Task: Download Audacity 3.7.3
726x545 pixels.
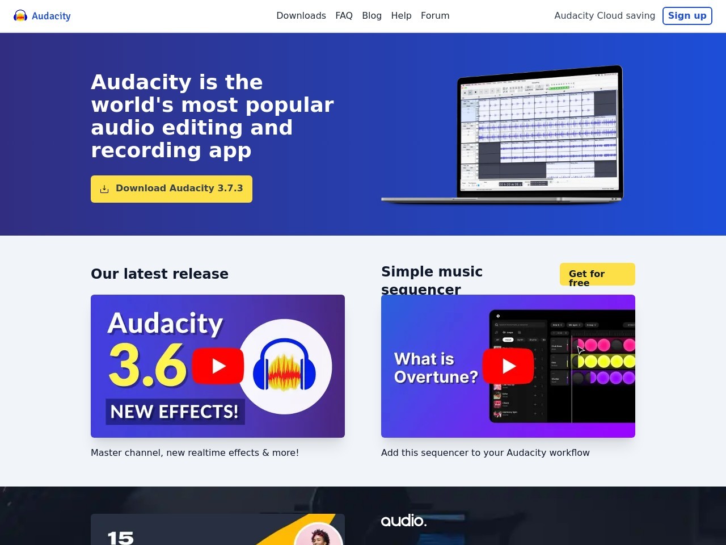Action: tap(171, 188)
